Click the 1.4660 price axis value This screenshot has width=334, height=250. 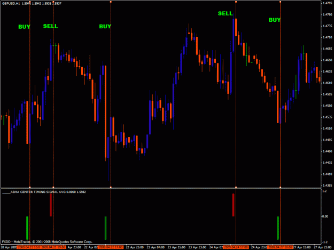point(328,60)
